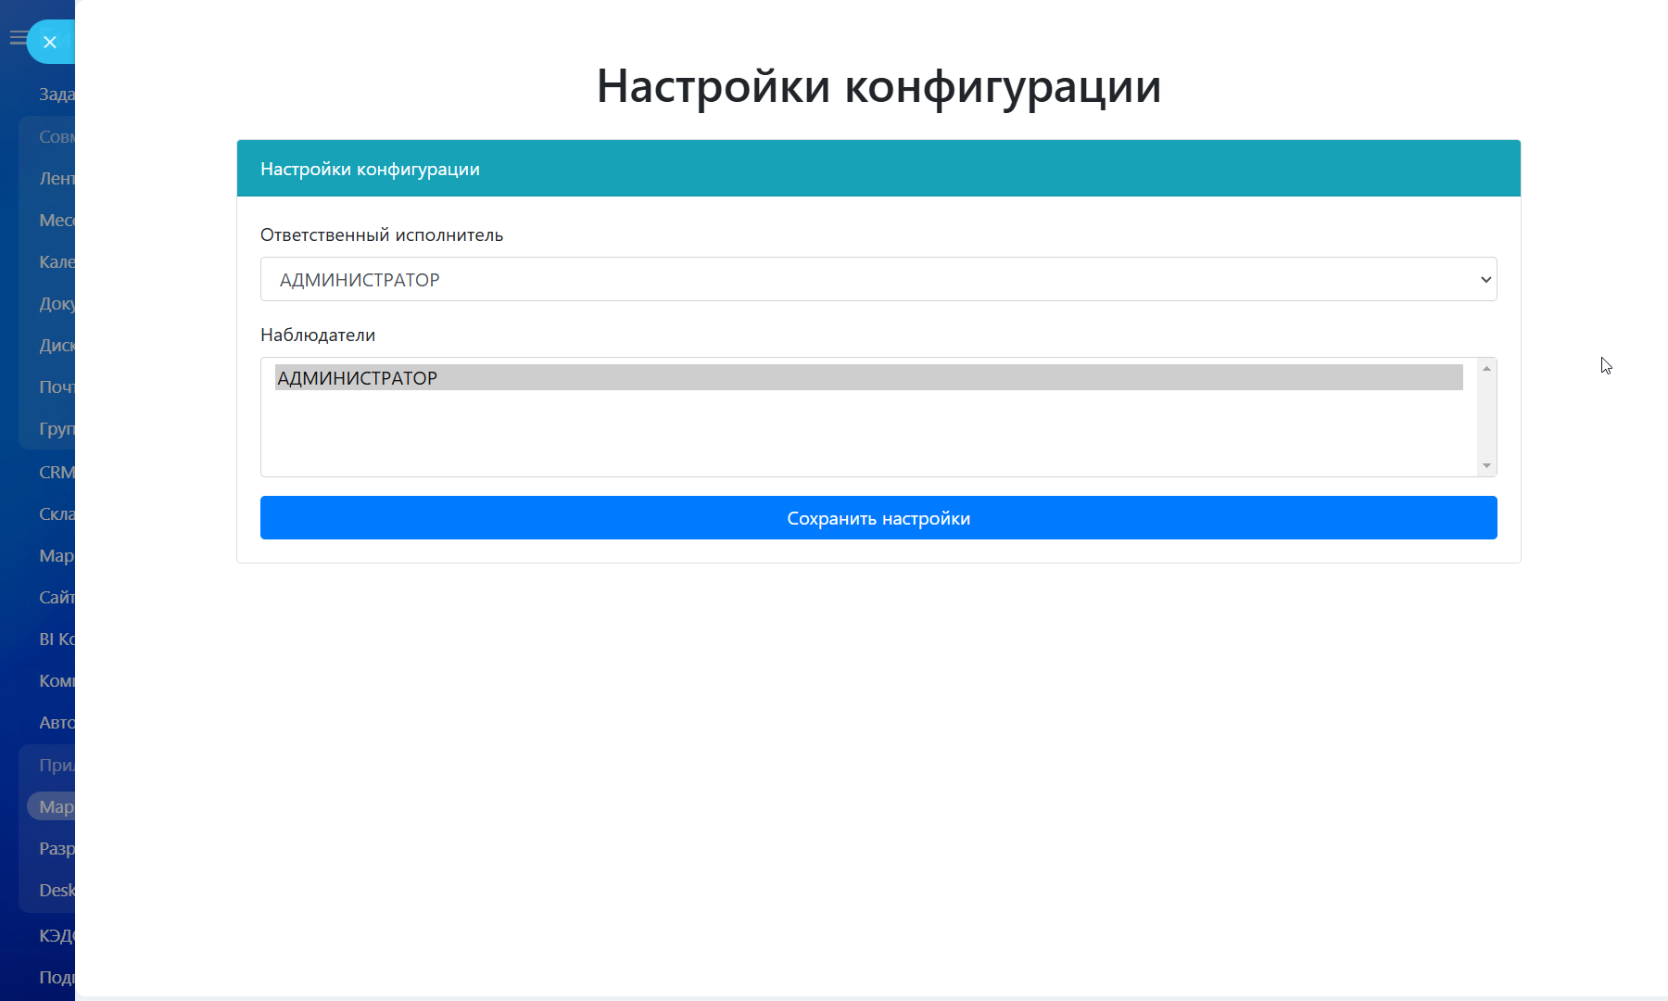
Task: Open the Desk item in the sidebar
Action: 57,890
